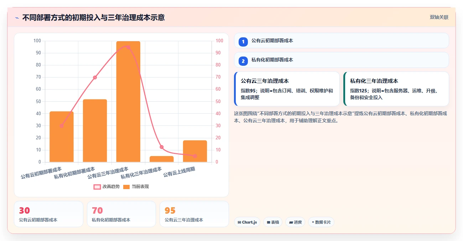Viewport: 463px width, 241px height.
Task: Click the line point above 私有化三年治理成本
Action: (162, 147)
